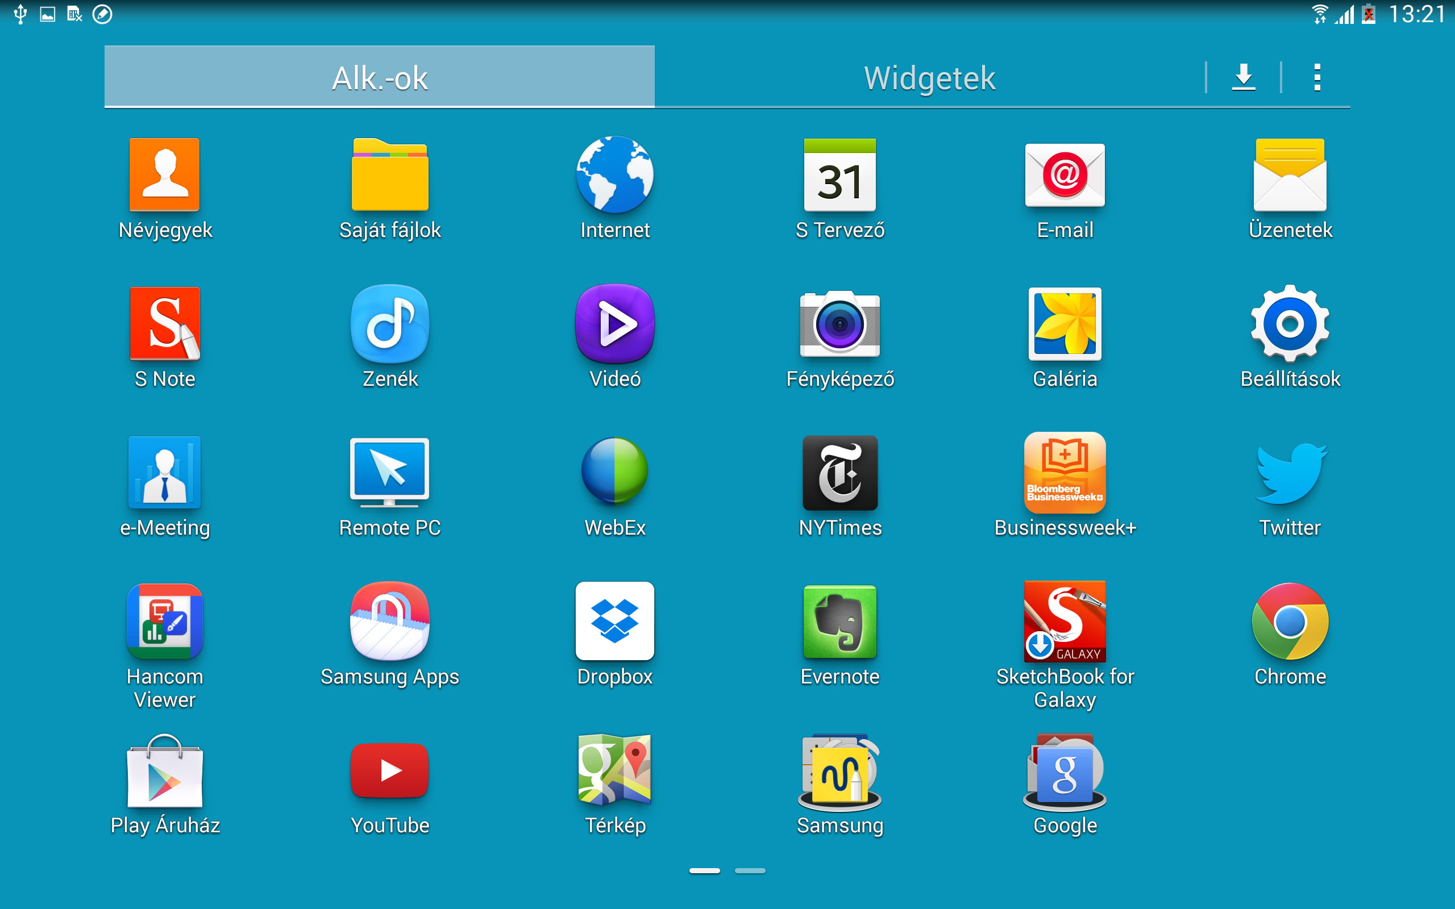Tap the Wi-Fi status icon
The height and width of the screenshot is (909, 1455).
(1319, 14)
